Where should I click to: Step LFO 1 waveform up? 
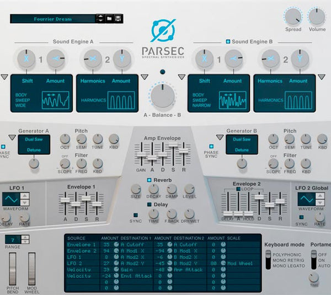click(25, 196)
